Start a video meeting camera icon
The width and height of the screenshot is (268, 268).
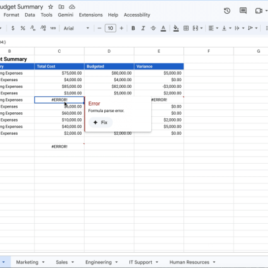[x=259, y=11]
